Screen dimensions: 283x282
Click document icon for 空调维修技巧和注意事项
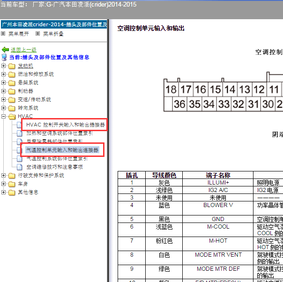[19, 167]
